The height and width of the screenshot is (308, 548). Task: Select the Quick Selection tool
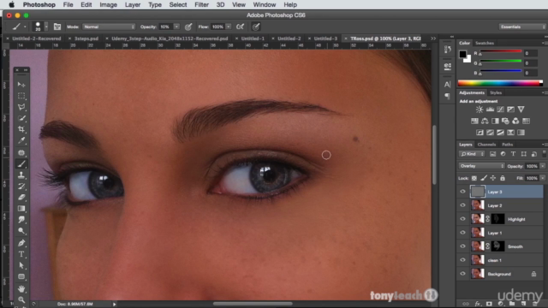21,118
